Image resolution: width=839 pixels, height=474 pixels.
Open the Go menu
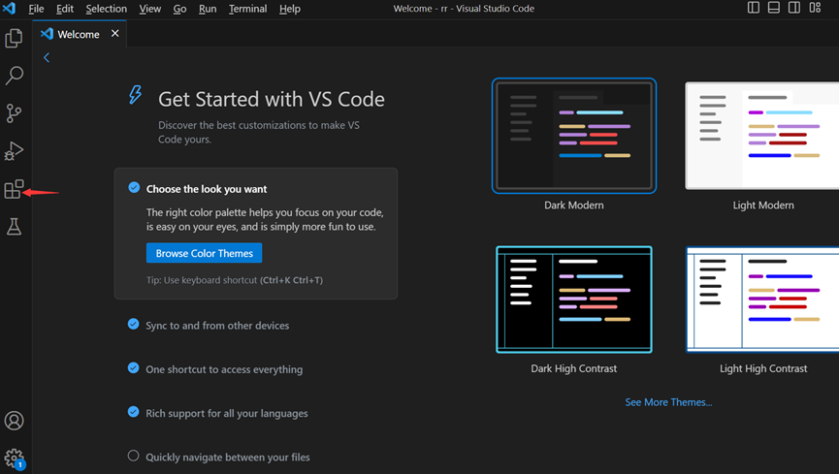[x=179, y=9]
